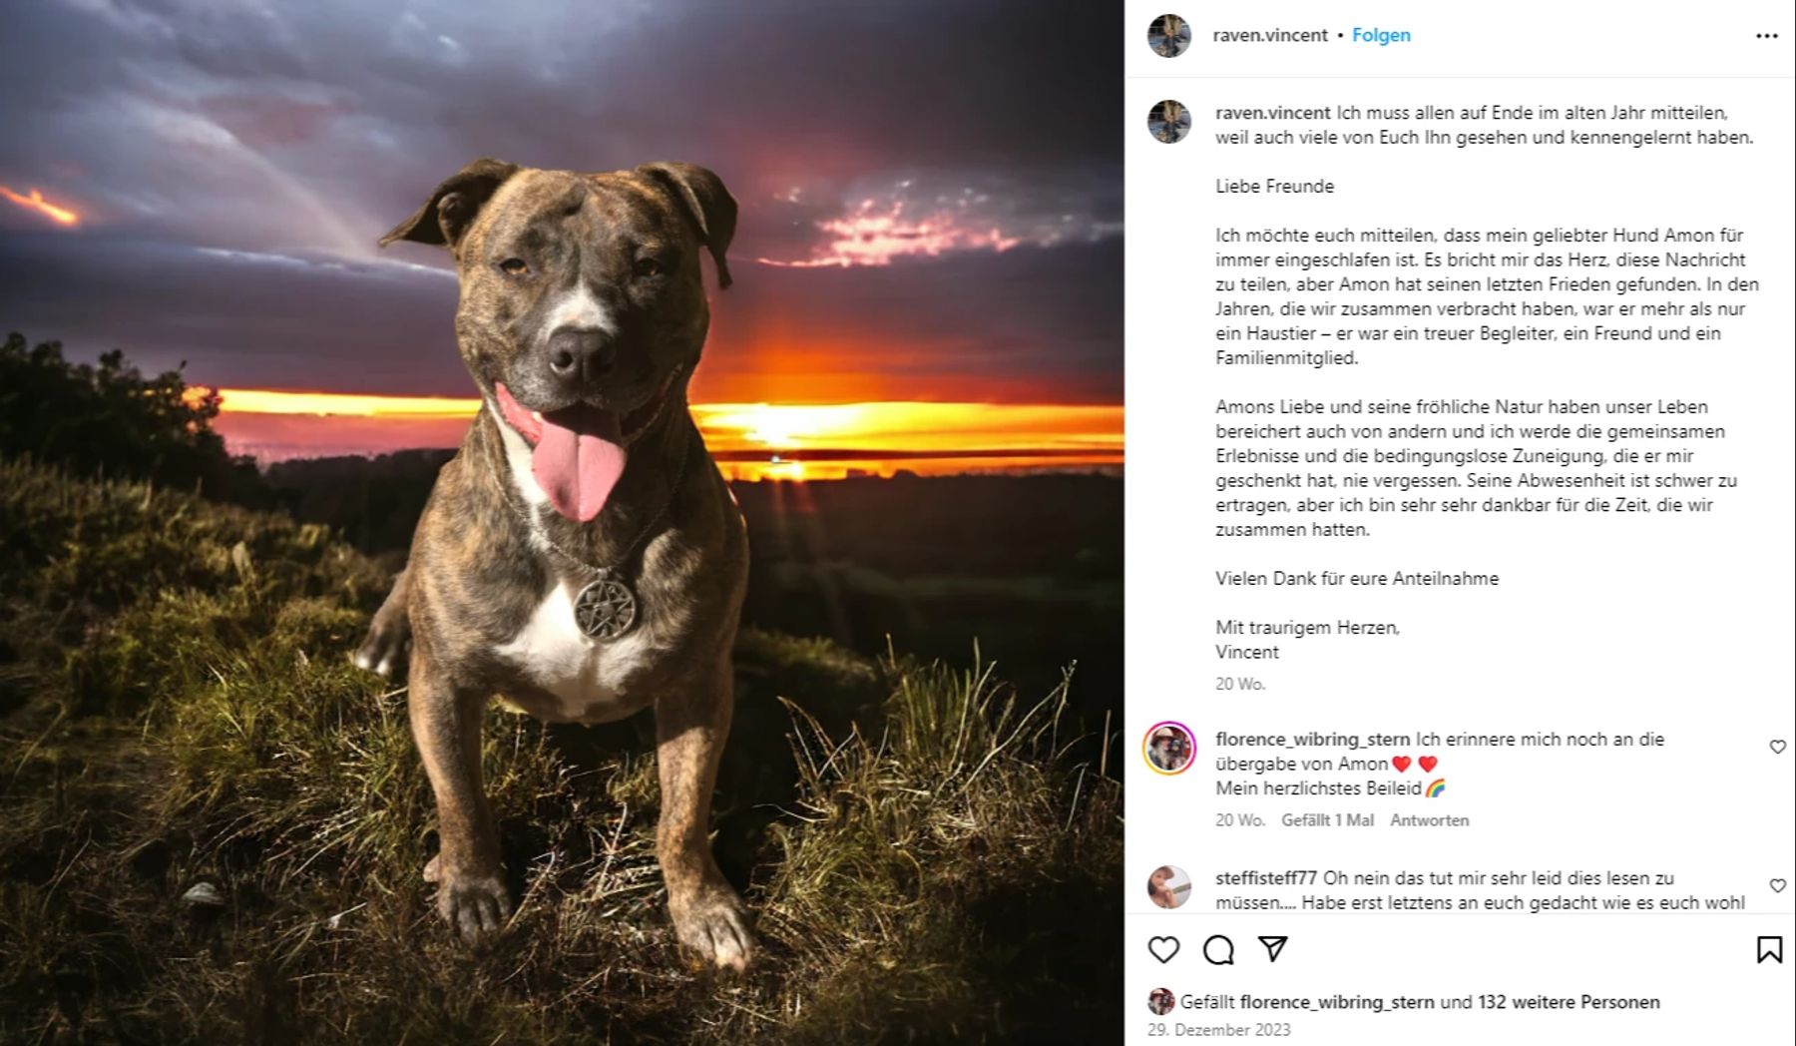
Task: Follow raven.vincent via the Folgen link
Action: (x=1381, y=35)
